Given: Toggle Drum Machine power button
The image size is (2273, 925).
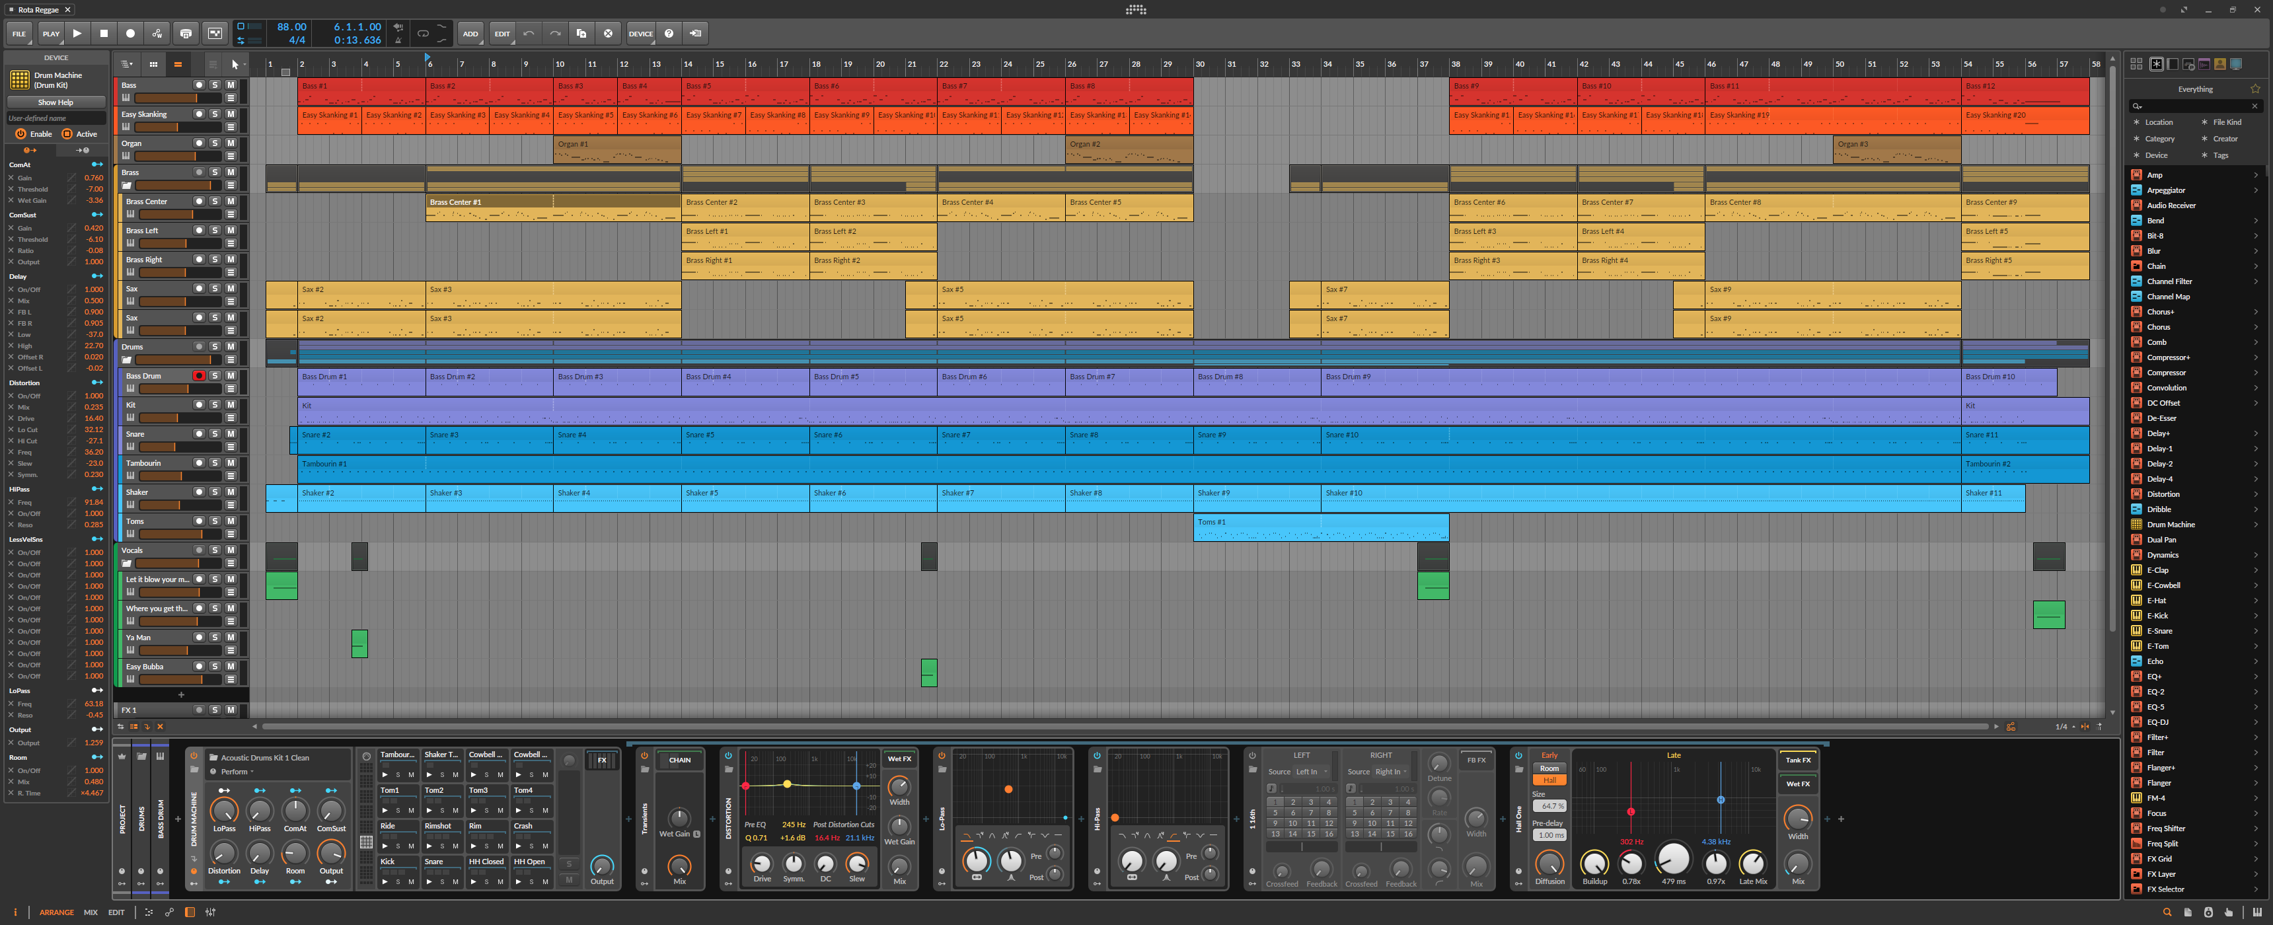Looking at the screenshot, I should pos(194,756).
